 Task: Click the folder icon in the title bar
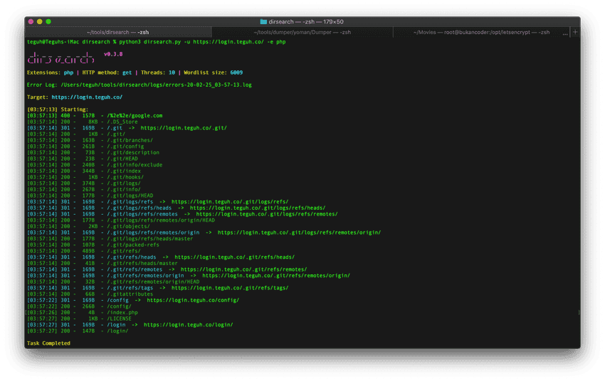click(x=264, y=22)
